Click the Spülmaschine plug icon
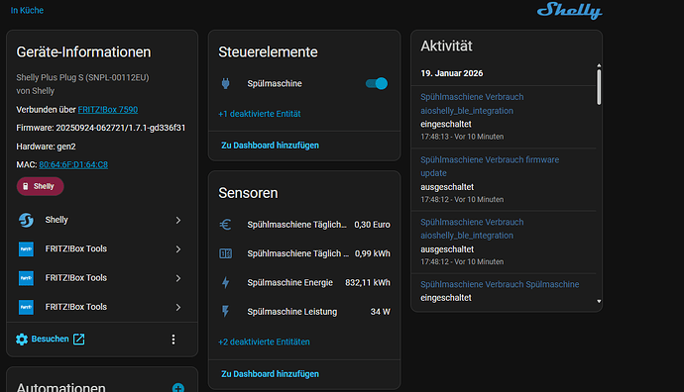684x392 pixels. (x=226, y=83)
